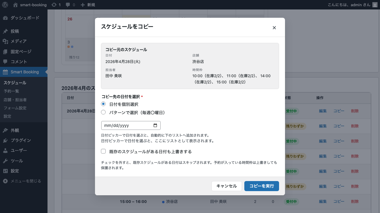Select パターンで選択（毎週〇曜日） radio option

pos(103,112)
